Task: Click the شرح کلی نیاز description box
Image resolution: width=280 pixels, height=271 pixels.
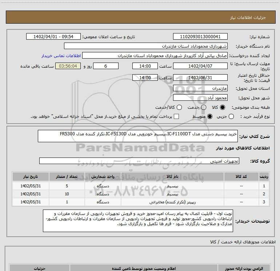Action: pyautogui.click(x=138, y=136)
